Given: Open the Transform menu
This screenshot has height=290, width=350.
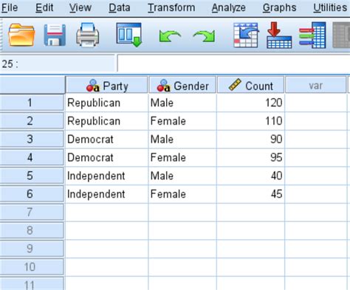Looking at the screenshot, I should coord(171,7).
